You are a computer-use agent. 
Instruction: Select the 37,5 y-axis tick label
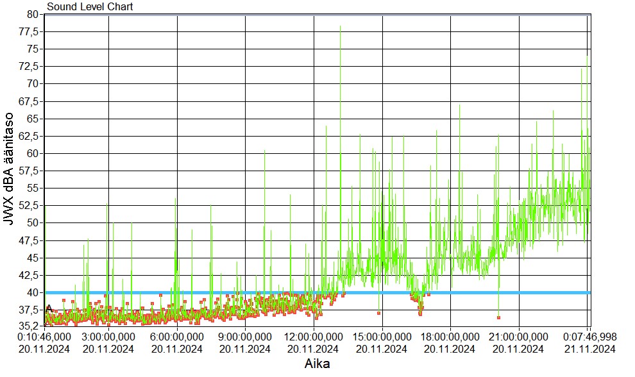(29, 310)
